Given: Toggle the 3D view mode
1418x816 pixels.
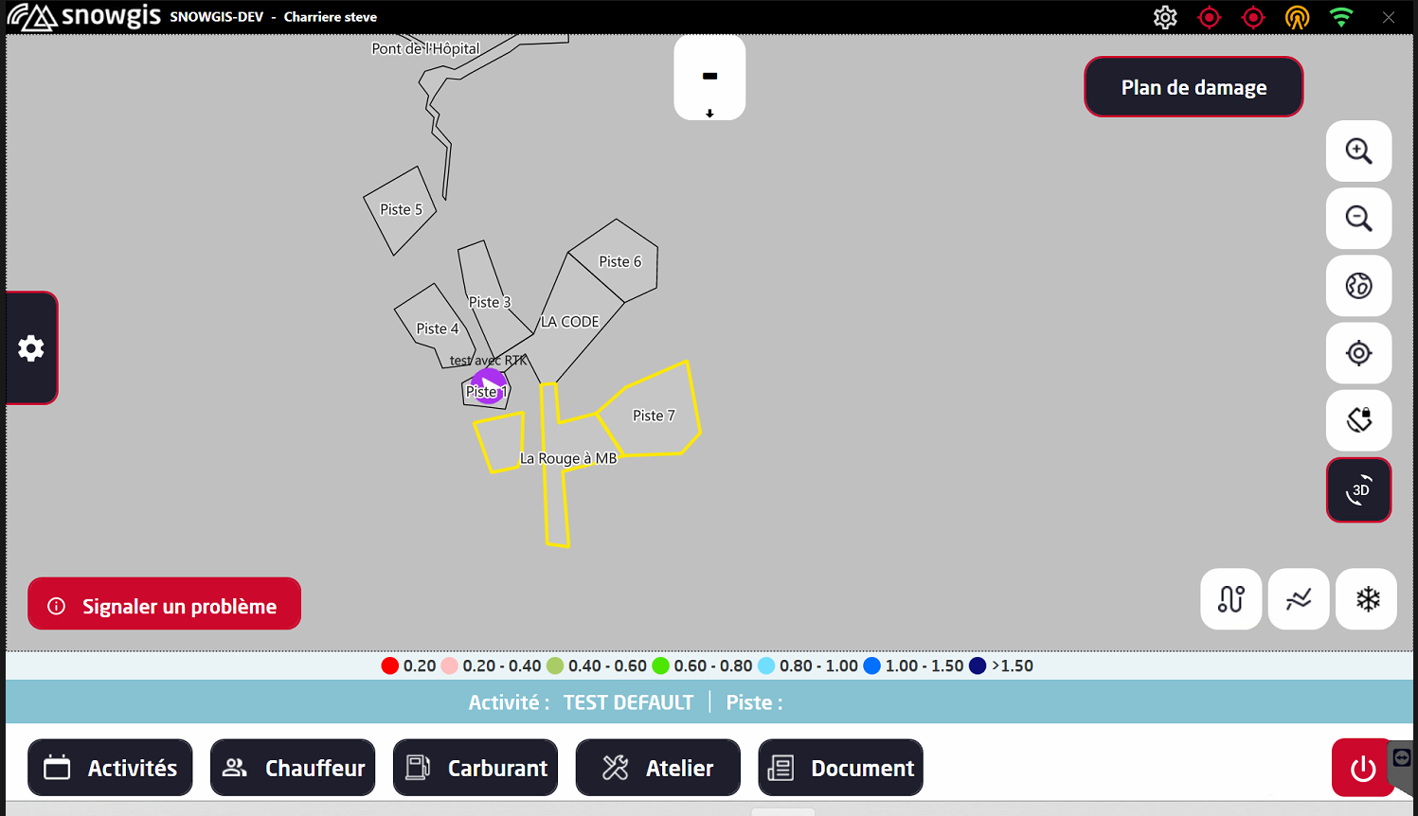Looking at the screenshot, I should tap(1358, 489).
